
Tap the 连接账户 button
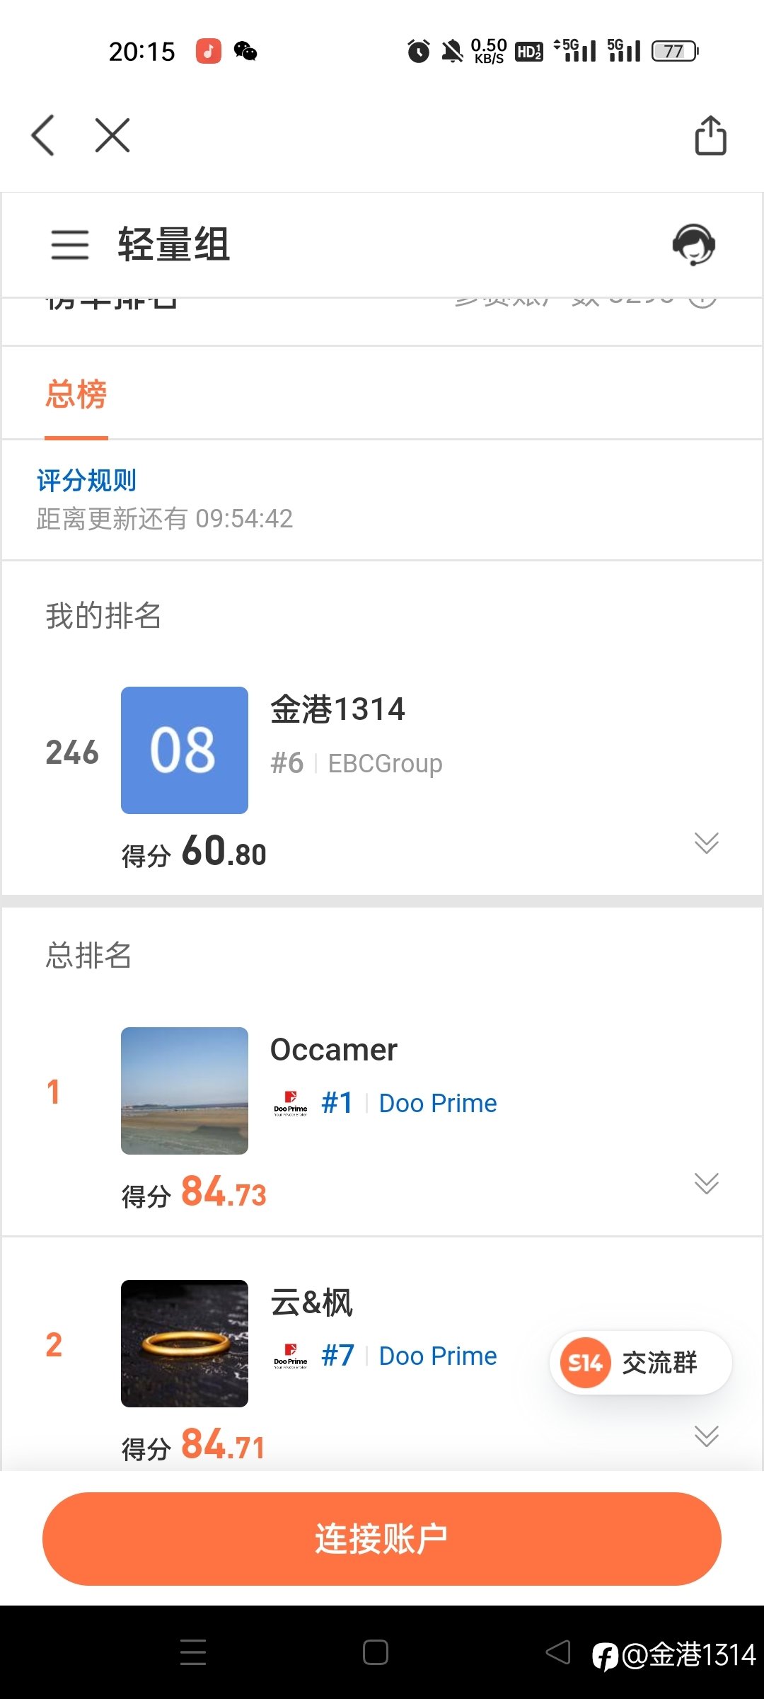click(382, 1539)
